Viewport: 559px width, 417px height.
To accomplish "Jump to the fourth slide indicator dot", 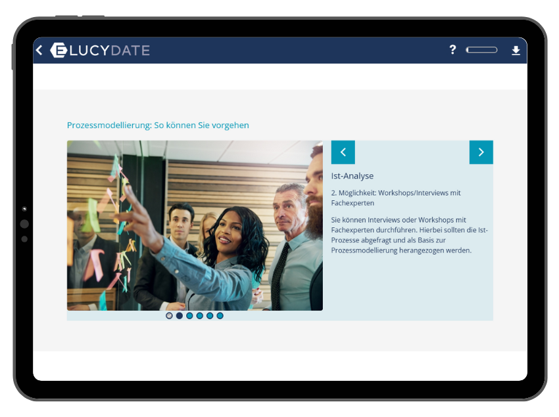I will click(200, 316).
